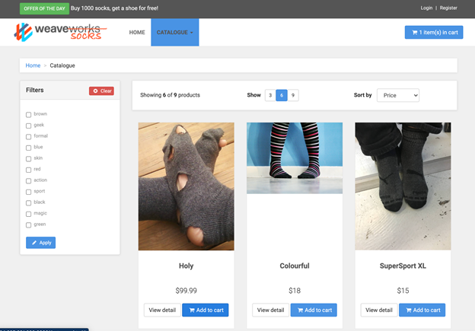Toggle the green filter checkbox
Screen dimensions: 475x331
coord(29,224)
